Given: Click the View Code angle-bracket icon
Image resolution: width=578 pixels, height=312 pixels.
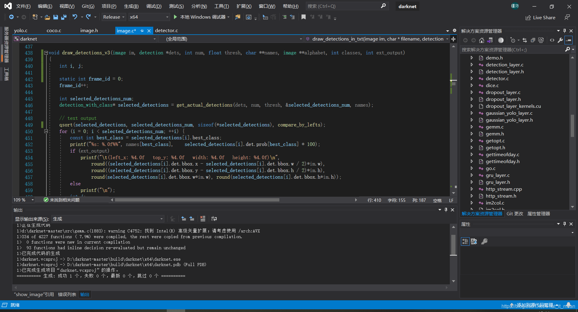Looking at the screenshot, I should [x=552, y=40].
